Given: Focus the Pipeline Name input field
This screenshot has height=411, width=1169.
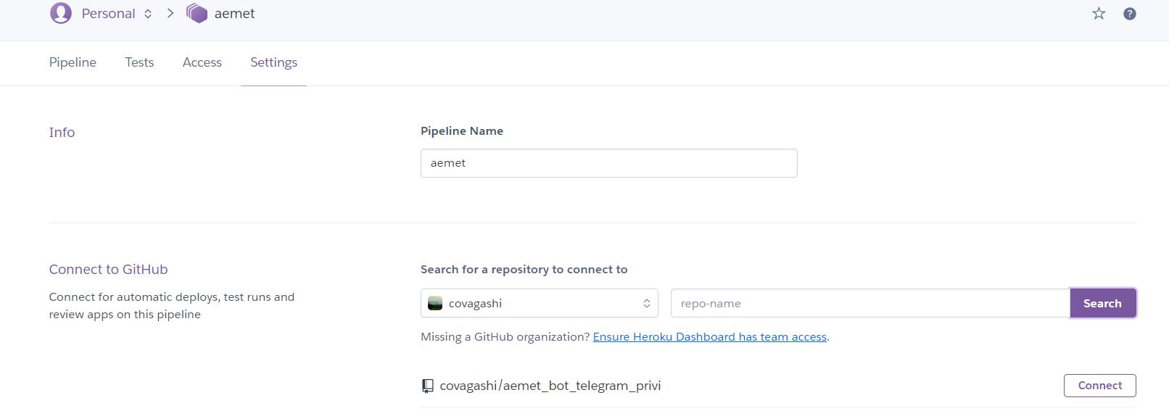Looking at the screenshot, I should [x=608, y=163].
